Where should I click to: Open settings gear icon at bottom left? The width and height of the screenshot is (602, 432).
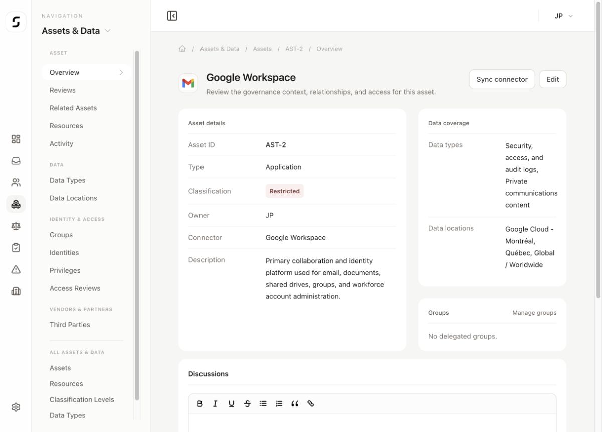click(x=16, y=407)
